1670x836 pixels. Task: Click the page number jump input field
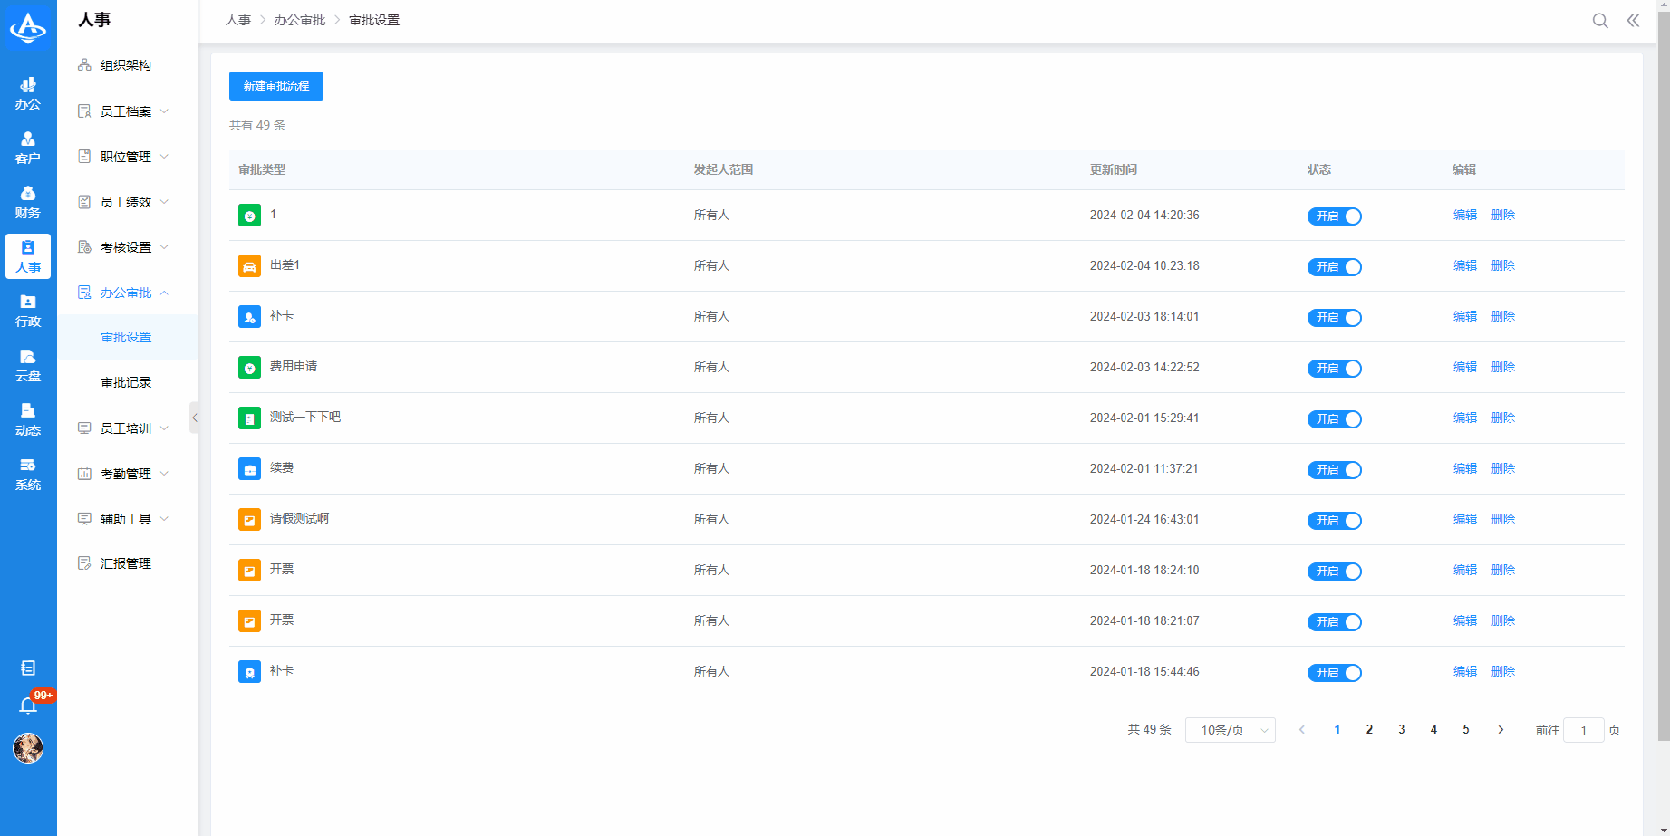pyautogui.click(x=1584, y=730)
